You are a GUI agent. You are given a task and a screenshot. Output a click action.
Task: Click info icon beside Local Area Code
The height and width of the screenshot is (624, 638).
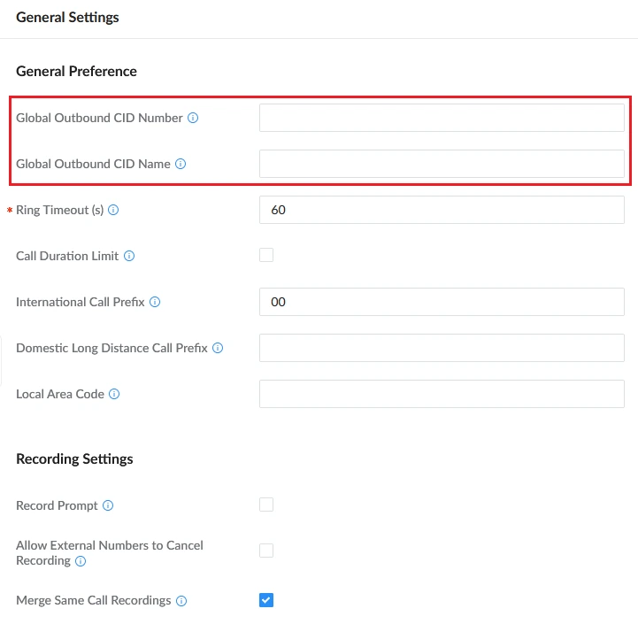click(114, 394)
